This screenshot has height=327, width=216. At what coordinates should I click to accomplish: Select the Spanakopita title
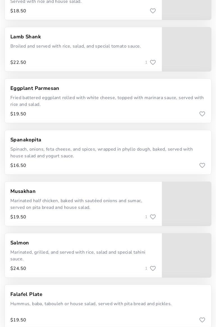[x=26, y=140]
